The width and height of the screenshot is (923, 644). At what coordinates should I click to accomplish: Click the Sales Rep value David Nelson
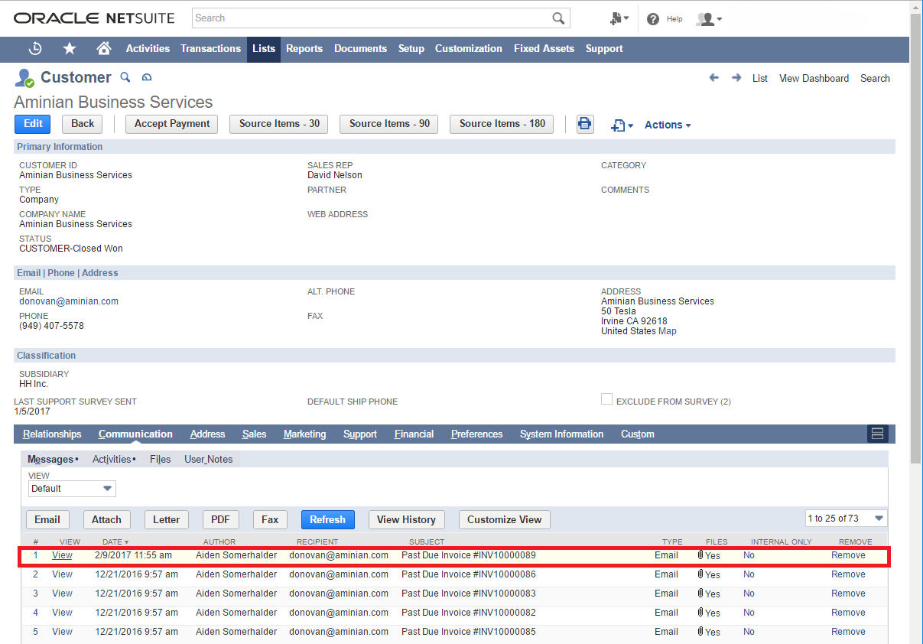tap(335, 175)
